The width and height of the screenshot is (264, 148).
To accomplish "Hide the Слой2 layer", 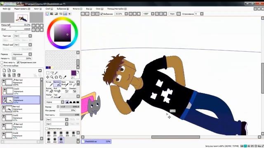I will tap(5, 98).
